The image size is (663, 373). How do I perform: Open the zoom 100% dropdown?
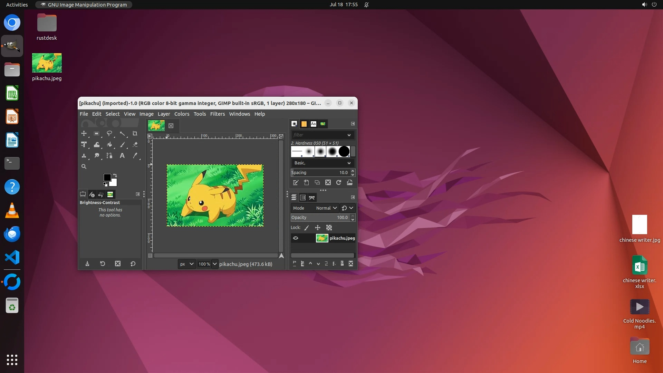214,264
